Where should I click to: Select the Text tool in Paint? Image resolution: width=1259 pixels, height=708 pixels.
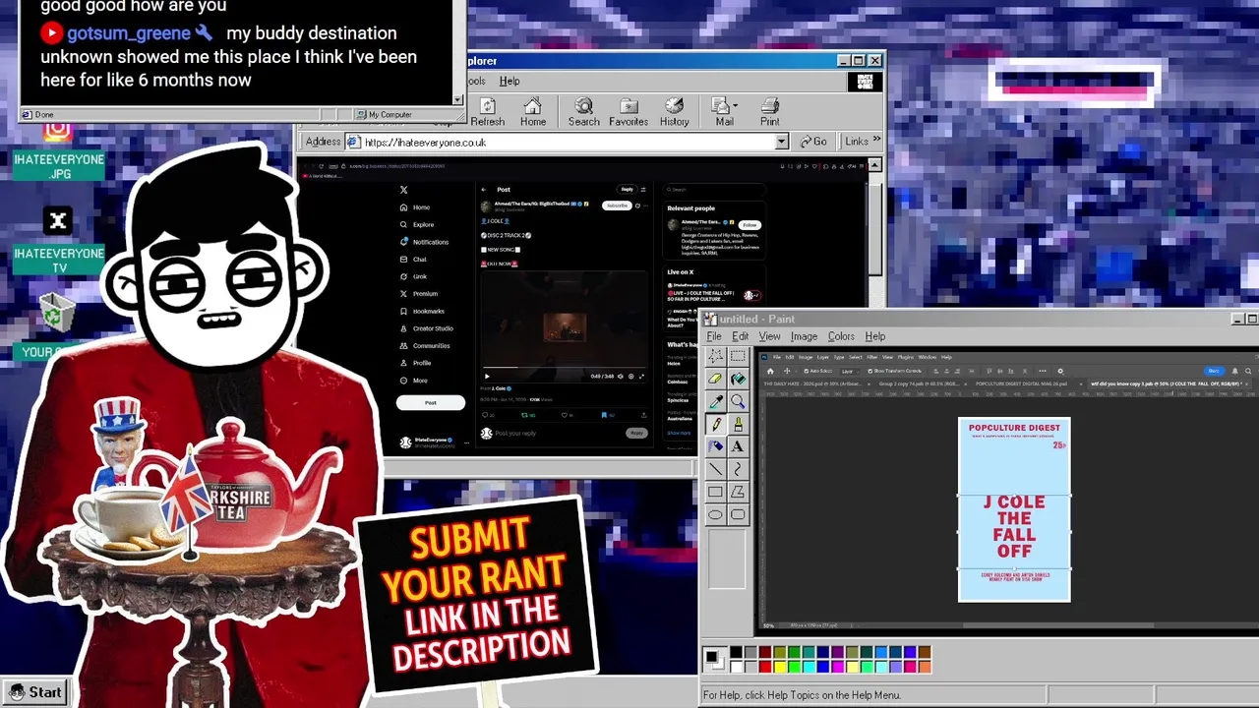[x=738, y=446]
